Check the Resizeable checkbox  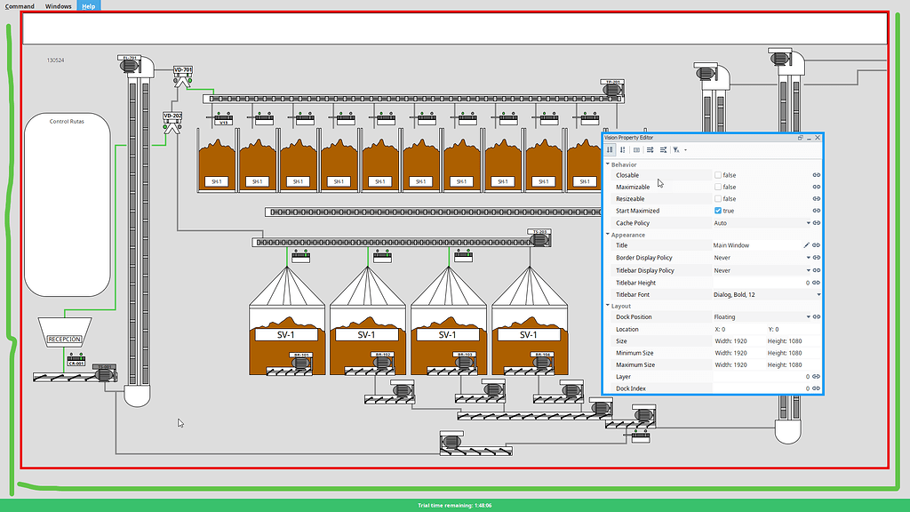(718, 199)
